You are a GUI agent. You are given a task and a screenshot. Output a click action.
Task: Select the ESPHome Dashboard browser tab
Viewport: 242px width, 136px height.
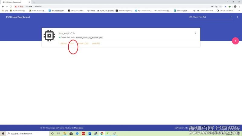[16, 2]
